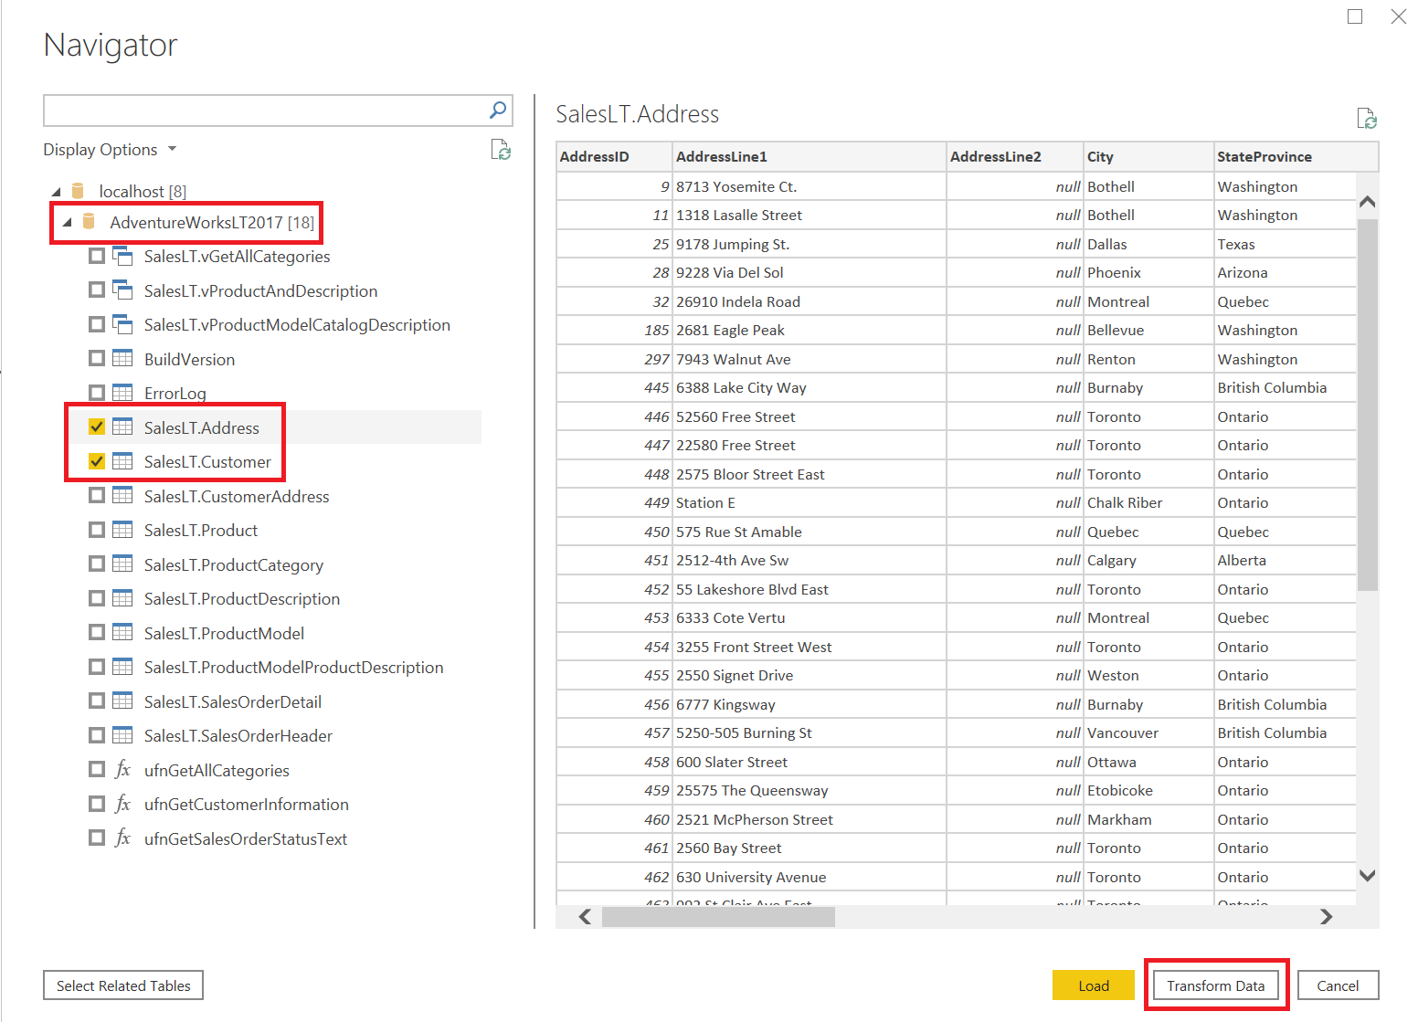This screenshot has height=1022, width=1418.
Task: Click AdventureWorksLT2017 database cylinder icon
Action: click(x=89, y=221)
